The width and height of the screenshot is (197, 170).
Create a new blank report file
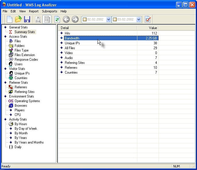9,19
